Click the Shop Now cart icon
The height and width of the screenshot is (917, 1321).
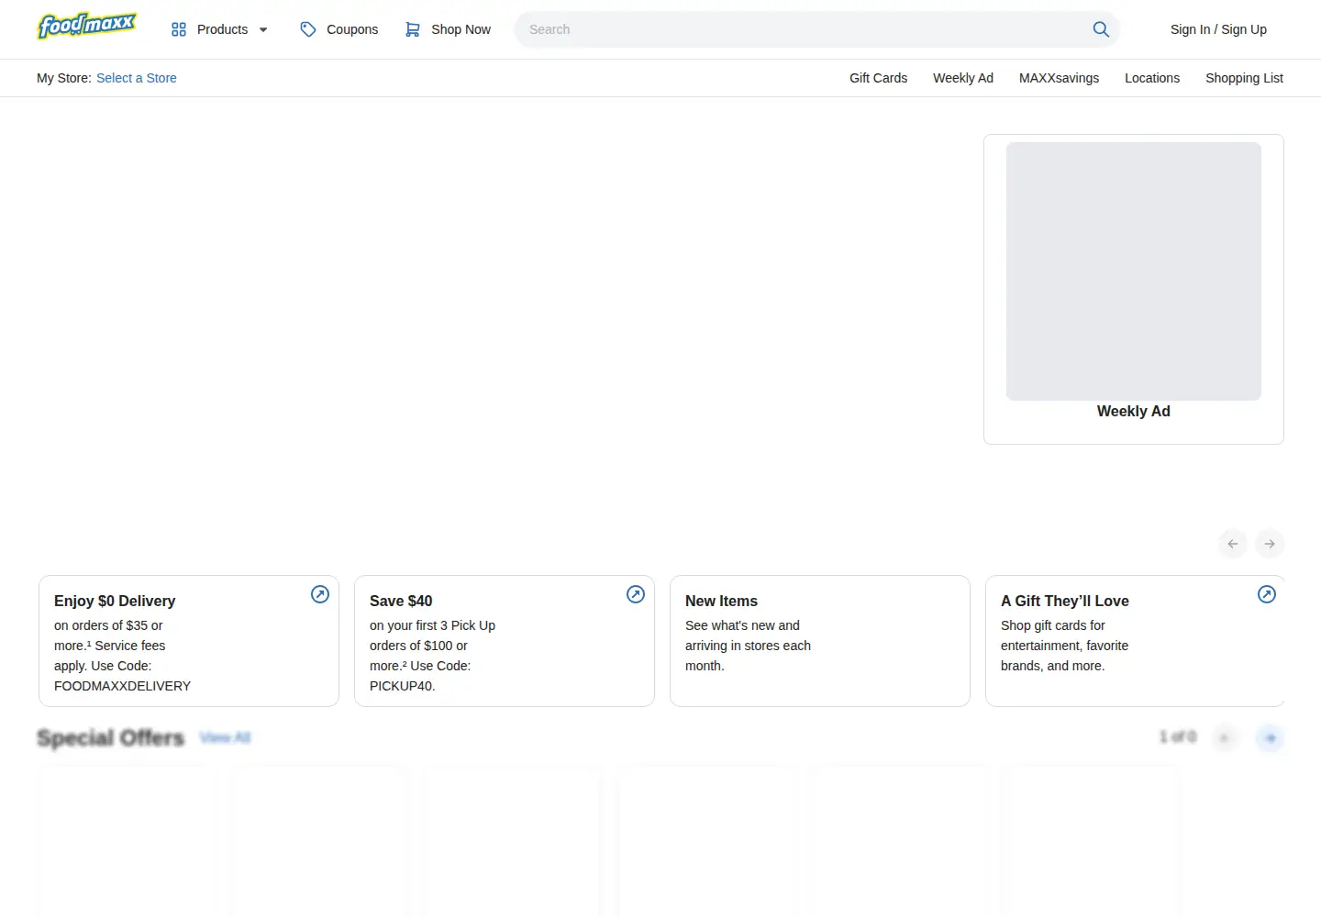[x=413, y=29]
